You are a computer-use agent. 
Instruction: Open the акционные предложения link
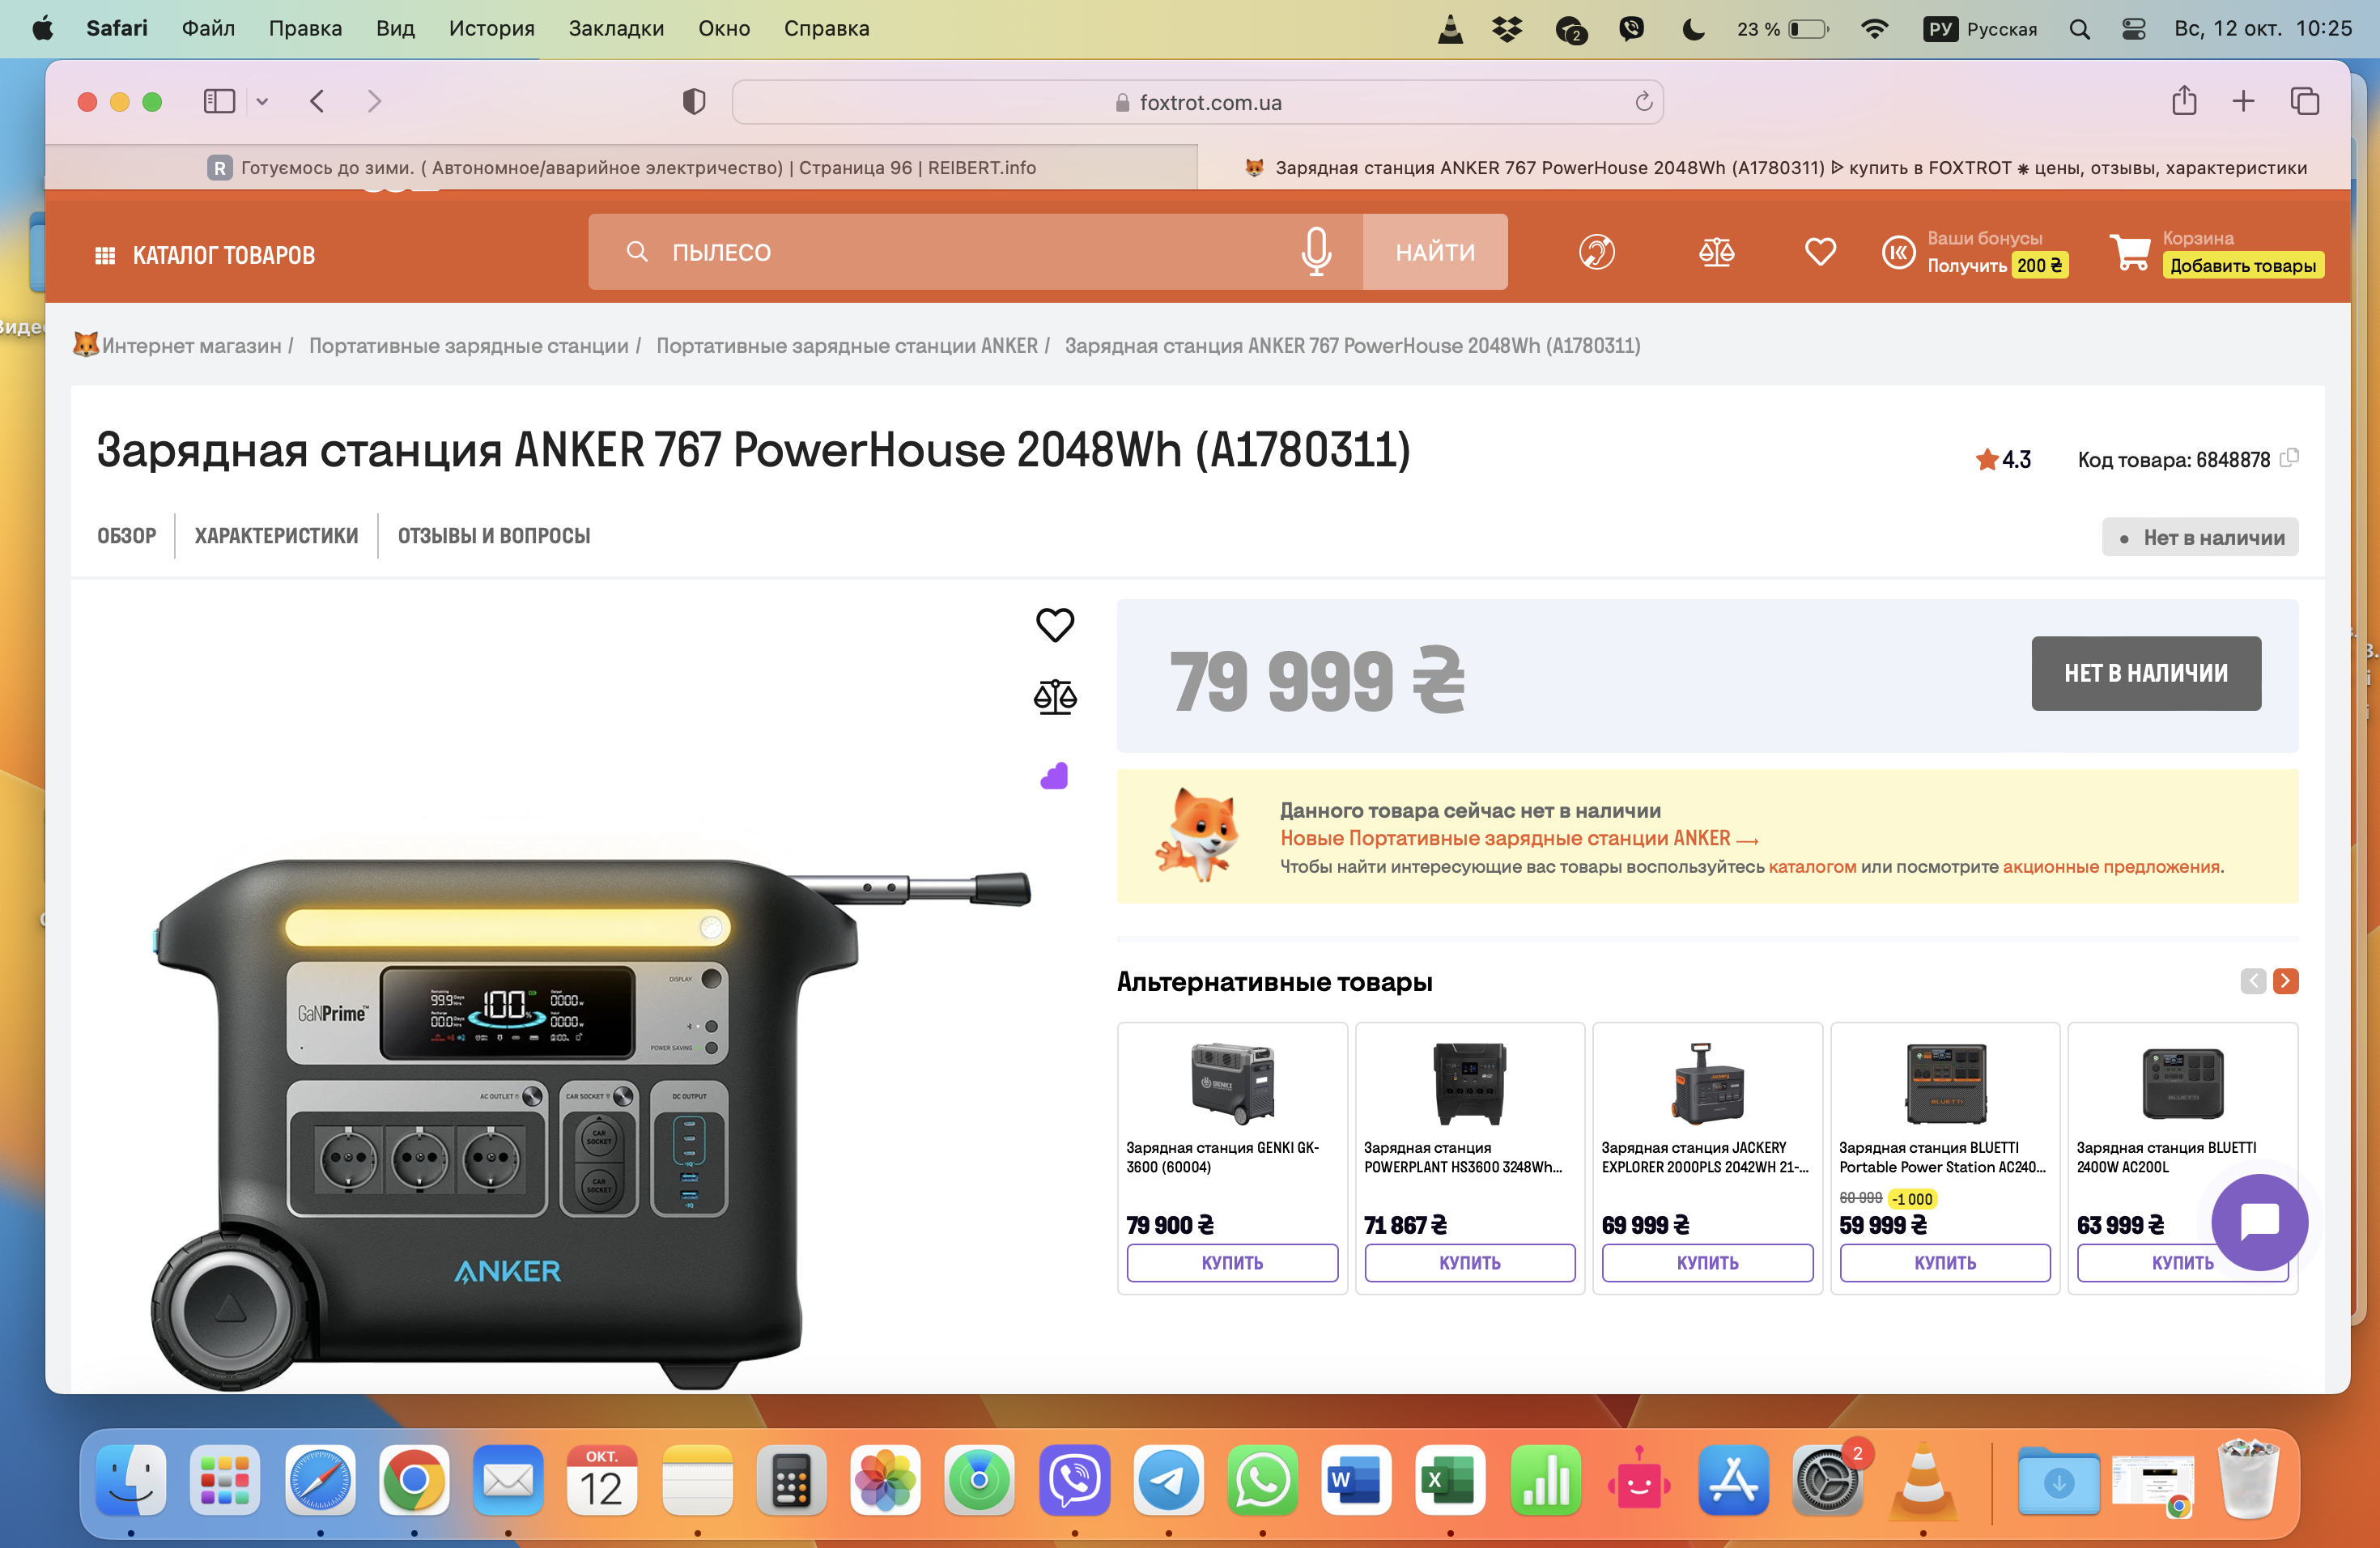click(2110, 867)
